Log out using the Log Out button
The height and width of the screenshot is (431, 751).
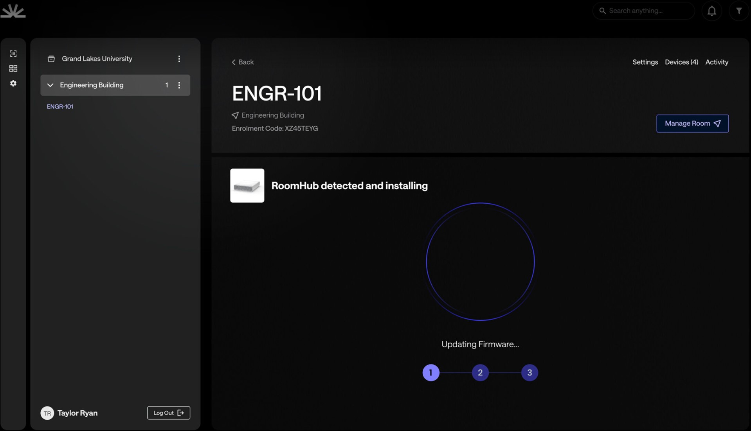coord(168,413)
